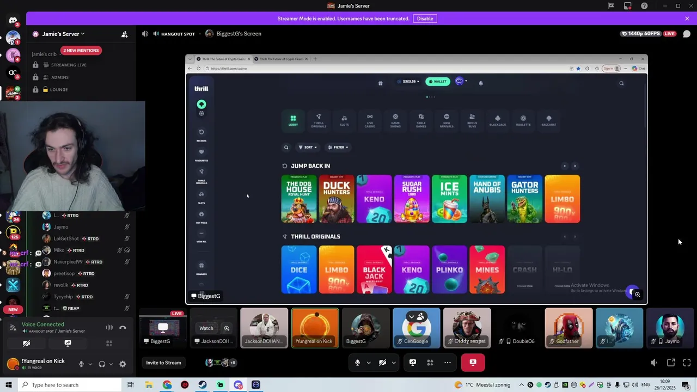The height and width of the screenshot is (392, 697).
Task: Stop watching stream with red button
Action: (473, 363)
